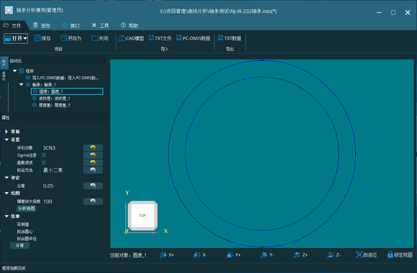Open the 报告 tab
The height and width of the screenshot is (273, 417).
pos(42,25)
